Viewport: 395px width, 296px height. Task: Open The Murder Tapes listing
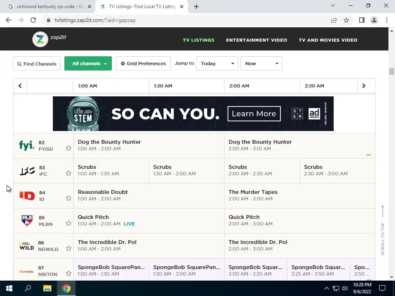(299, 195)
